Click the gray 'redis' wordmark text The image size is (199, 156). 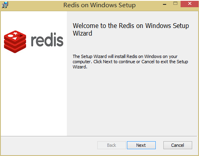point(47,40)
